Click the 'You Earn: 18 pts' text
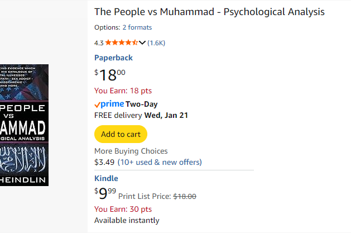The width and height of the screenshot is (351, 233). (123, 91)
